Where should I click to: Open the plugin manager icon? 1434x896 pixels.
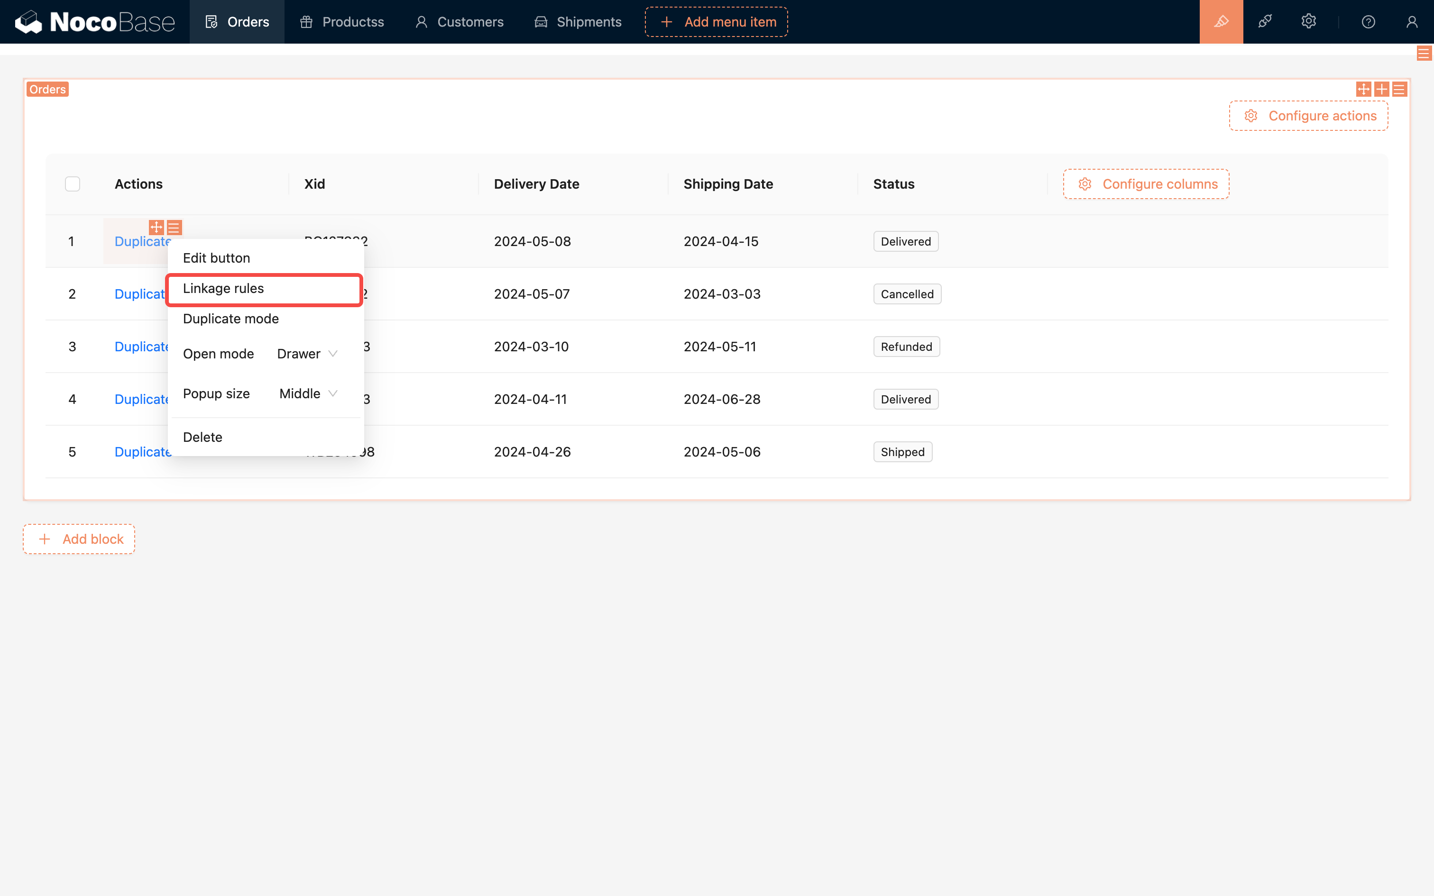[x=1265, y=22]
